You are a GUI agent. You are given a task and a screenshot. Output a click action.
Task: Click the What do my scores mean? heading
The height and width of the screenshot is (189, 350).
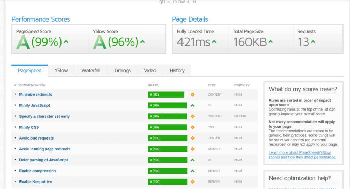(x=303, y=89)
